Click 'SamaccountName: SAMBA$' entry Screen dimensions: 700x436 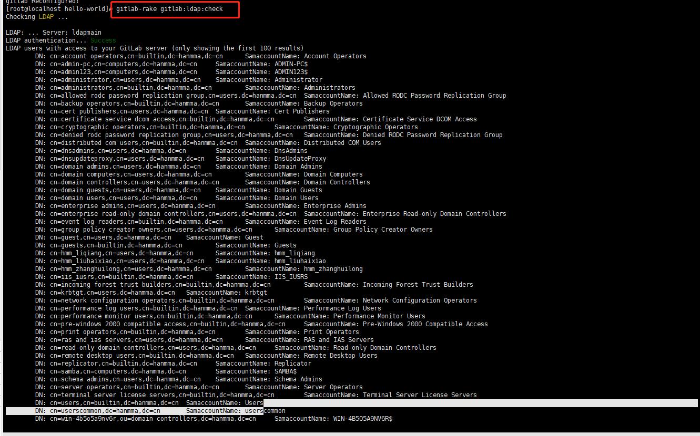pyautogui.click(x=256, y=371)
